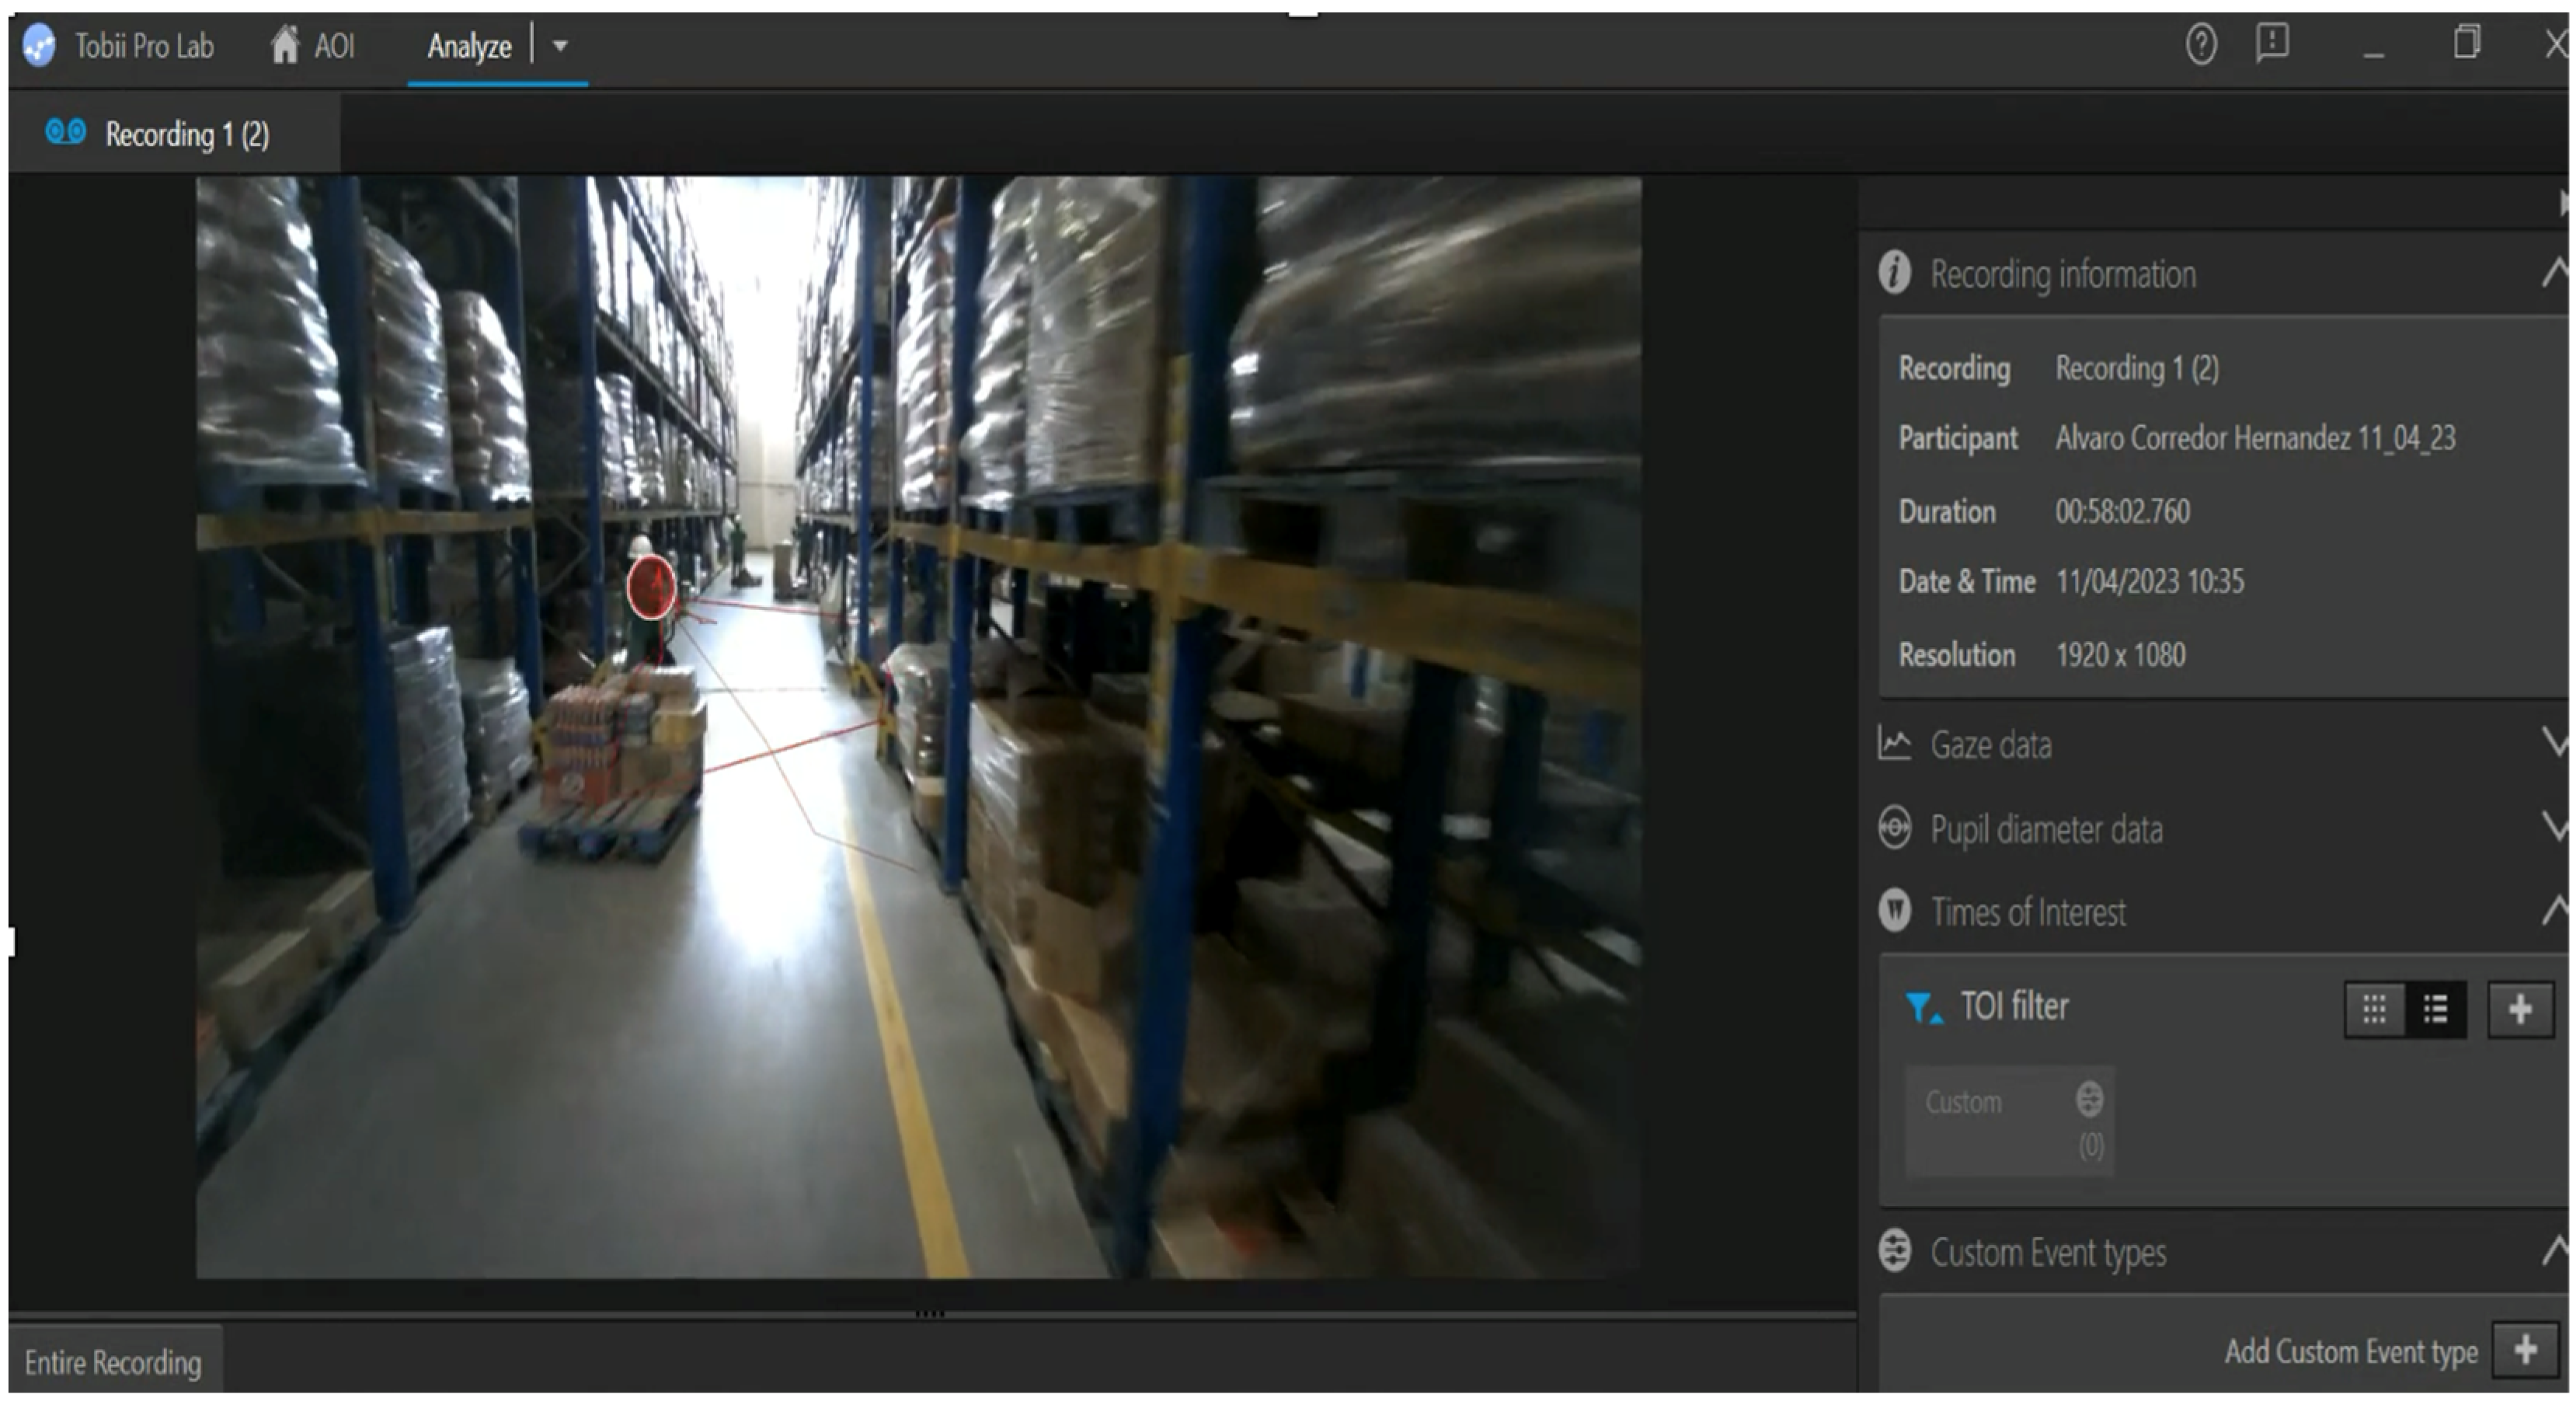Click Add Custom Event type plus button
2576x1405 pixels.
2525,1350
